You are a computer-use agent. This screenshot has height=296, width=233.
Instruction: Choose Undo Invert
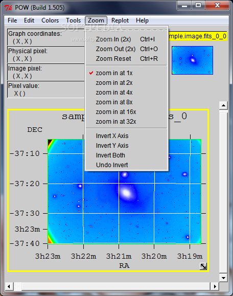tap(126, 165)
